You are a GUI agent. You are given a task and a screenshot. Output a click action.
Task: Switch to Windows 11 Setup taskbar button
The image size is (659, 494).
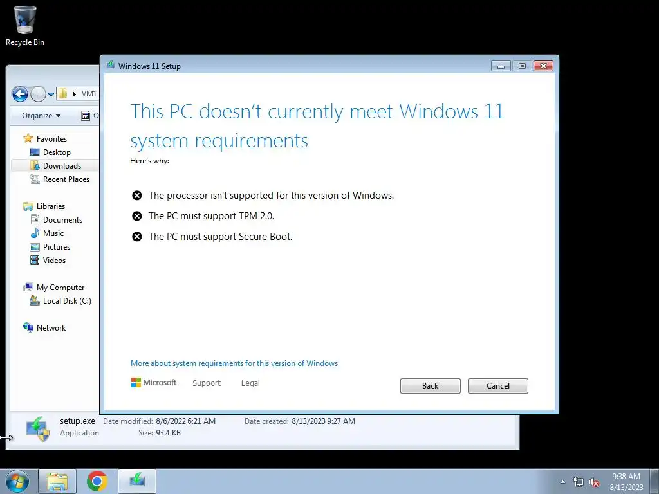137,481
